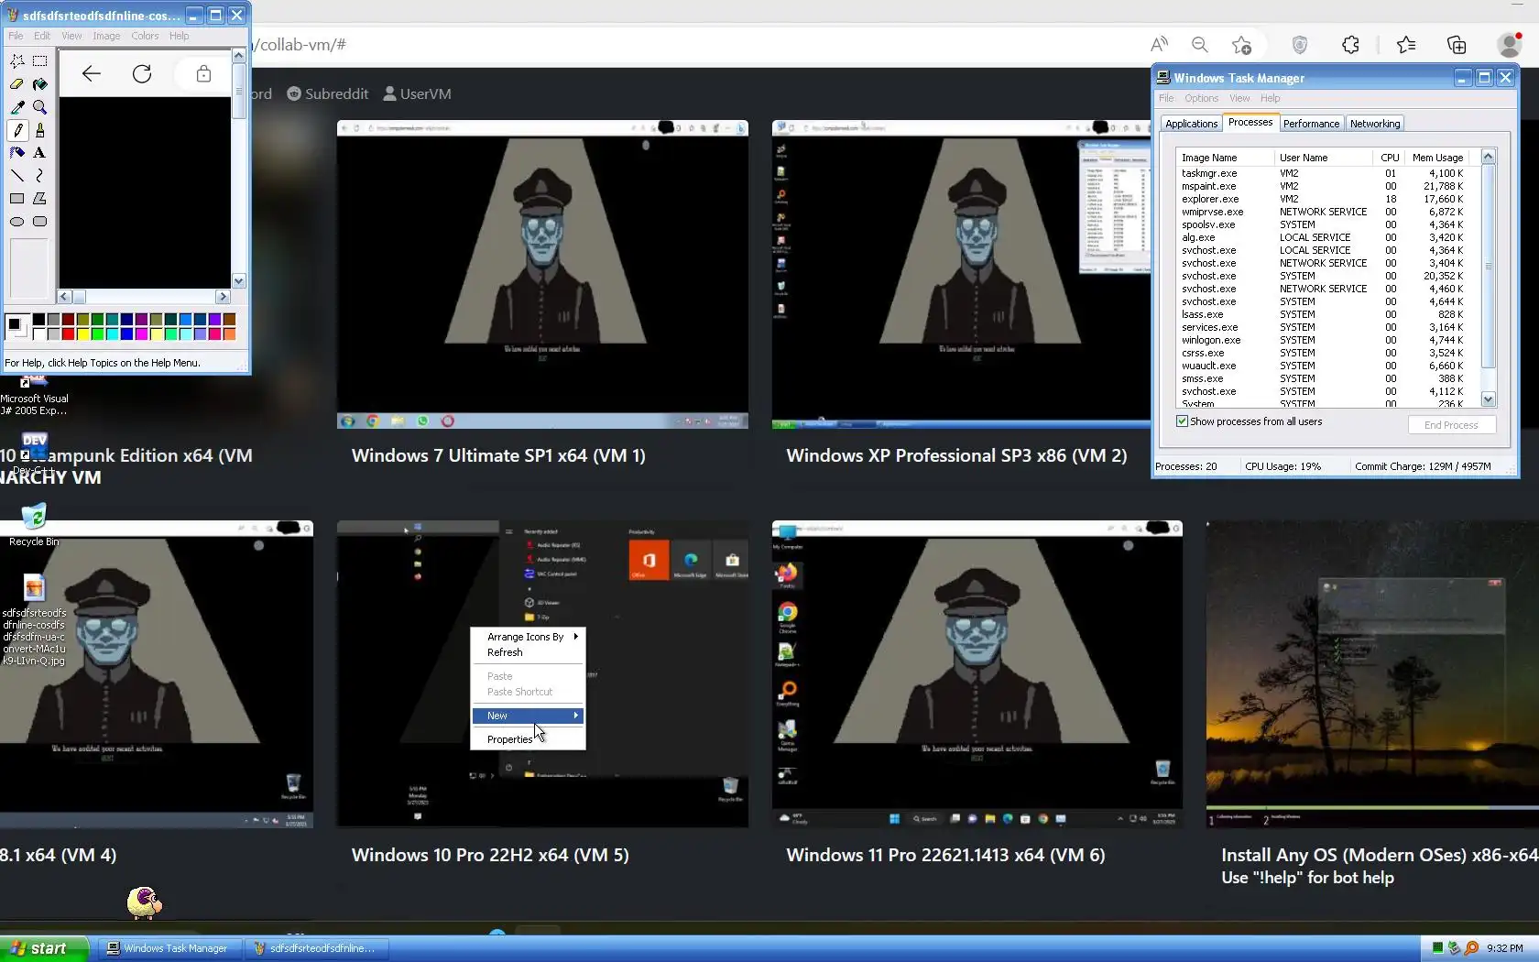Expand Arrange Icons By submenu

pos(529,637)
